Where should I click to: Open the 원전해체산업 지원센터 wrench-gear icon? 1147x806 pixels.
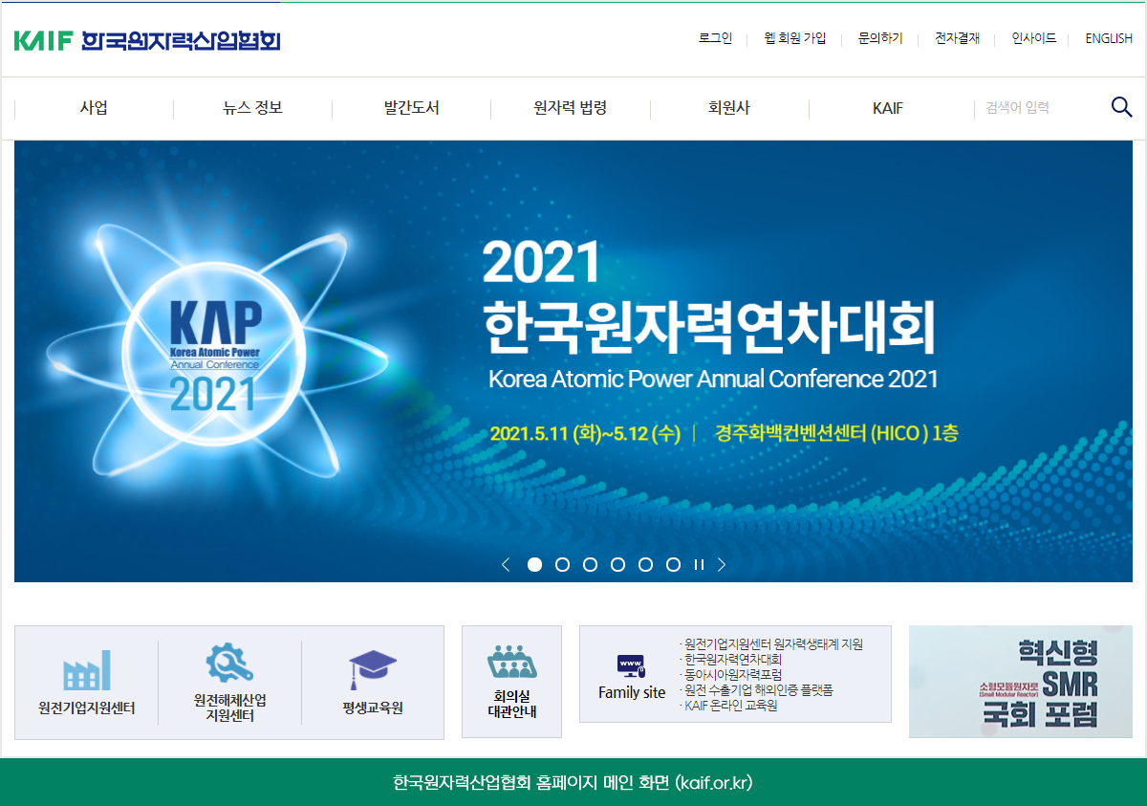click(x=229, y=663)
